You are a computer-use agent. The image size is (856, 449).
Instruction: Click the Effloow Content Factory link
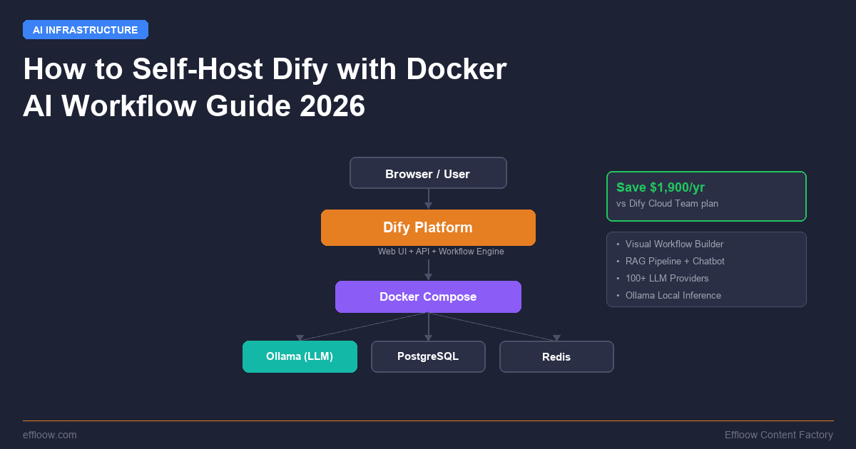(778, 434)
